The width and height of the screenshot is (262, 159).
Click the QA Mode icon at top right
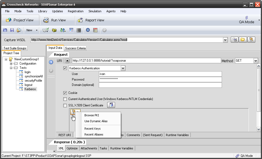(247, 18)
